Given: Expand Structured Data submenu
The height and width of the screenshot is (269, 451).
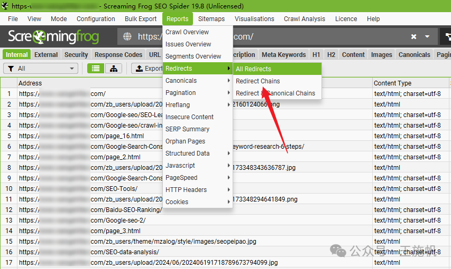Looking at the screenshot, I should [198, 153].
